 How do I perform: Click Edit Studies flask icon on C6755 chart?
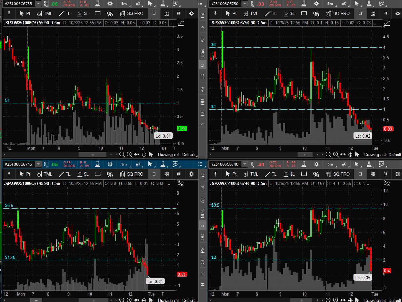96,4
